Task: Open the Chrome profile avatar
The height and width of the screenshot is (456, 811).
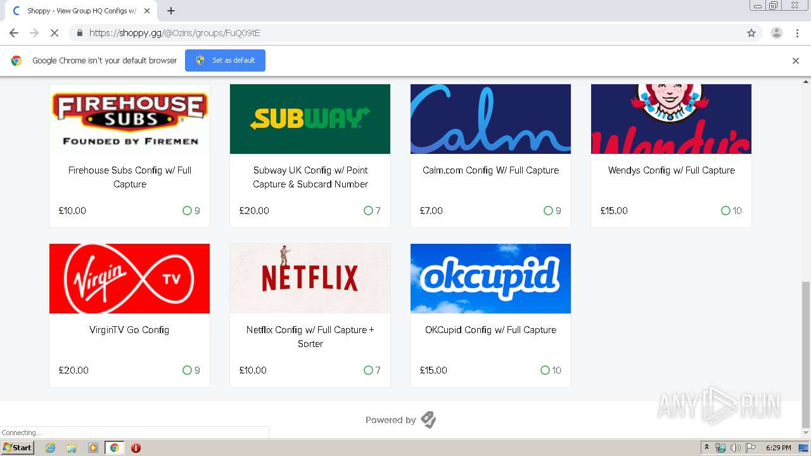Action: pyautogui.click(x=776, y=33)
